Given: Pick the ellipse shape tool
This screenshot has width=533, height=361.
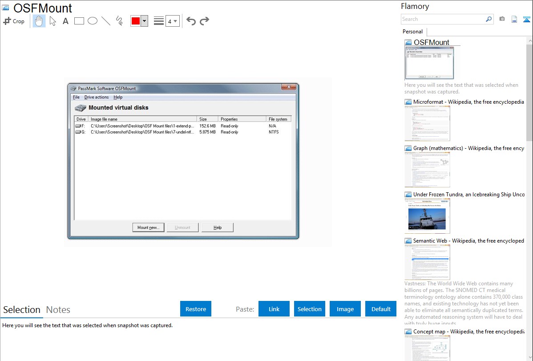Looking at the screenshot, I should coord(93,21).
